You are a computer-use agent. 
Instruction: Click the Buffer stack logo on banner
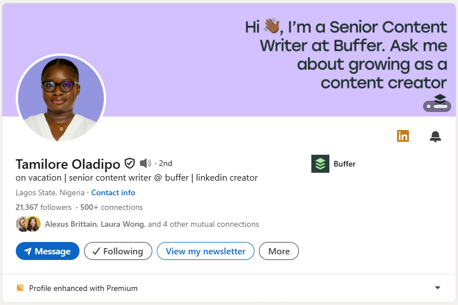click(441, 98)
